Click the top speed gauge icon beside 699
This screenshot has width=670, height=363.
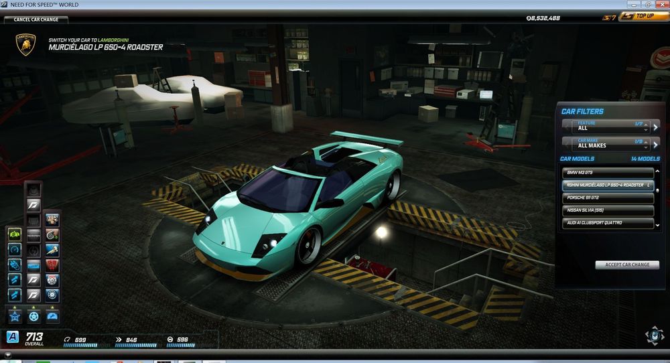(x=66, y=340)
